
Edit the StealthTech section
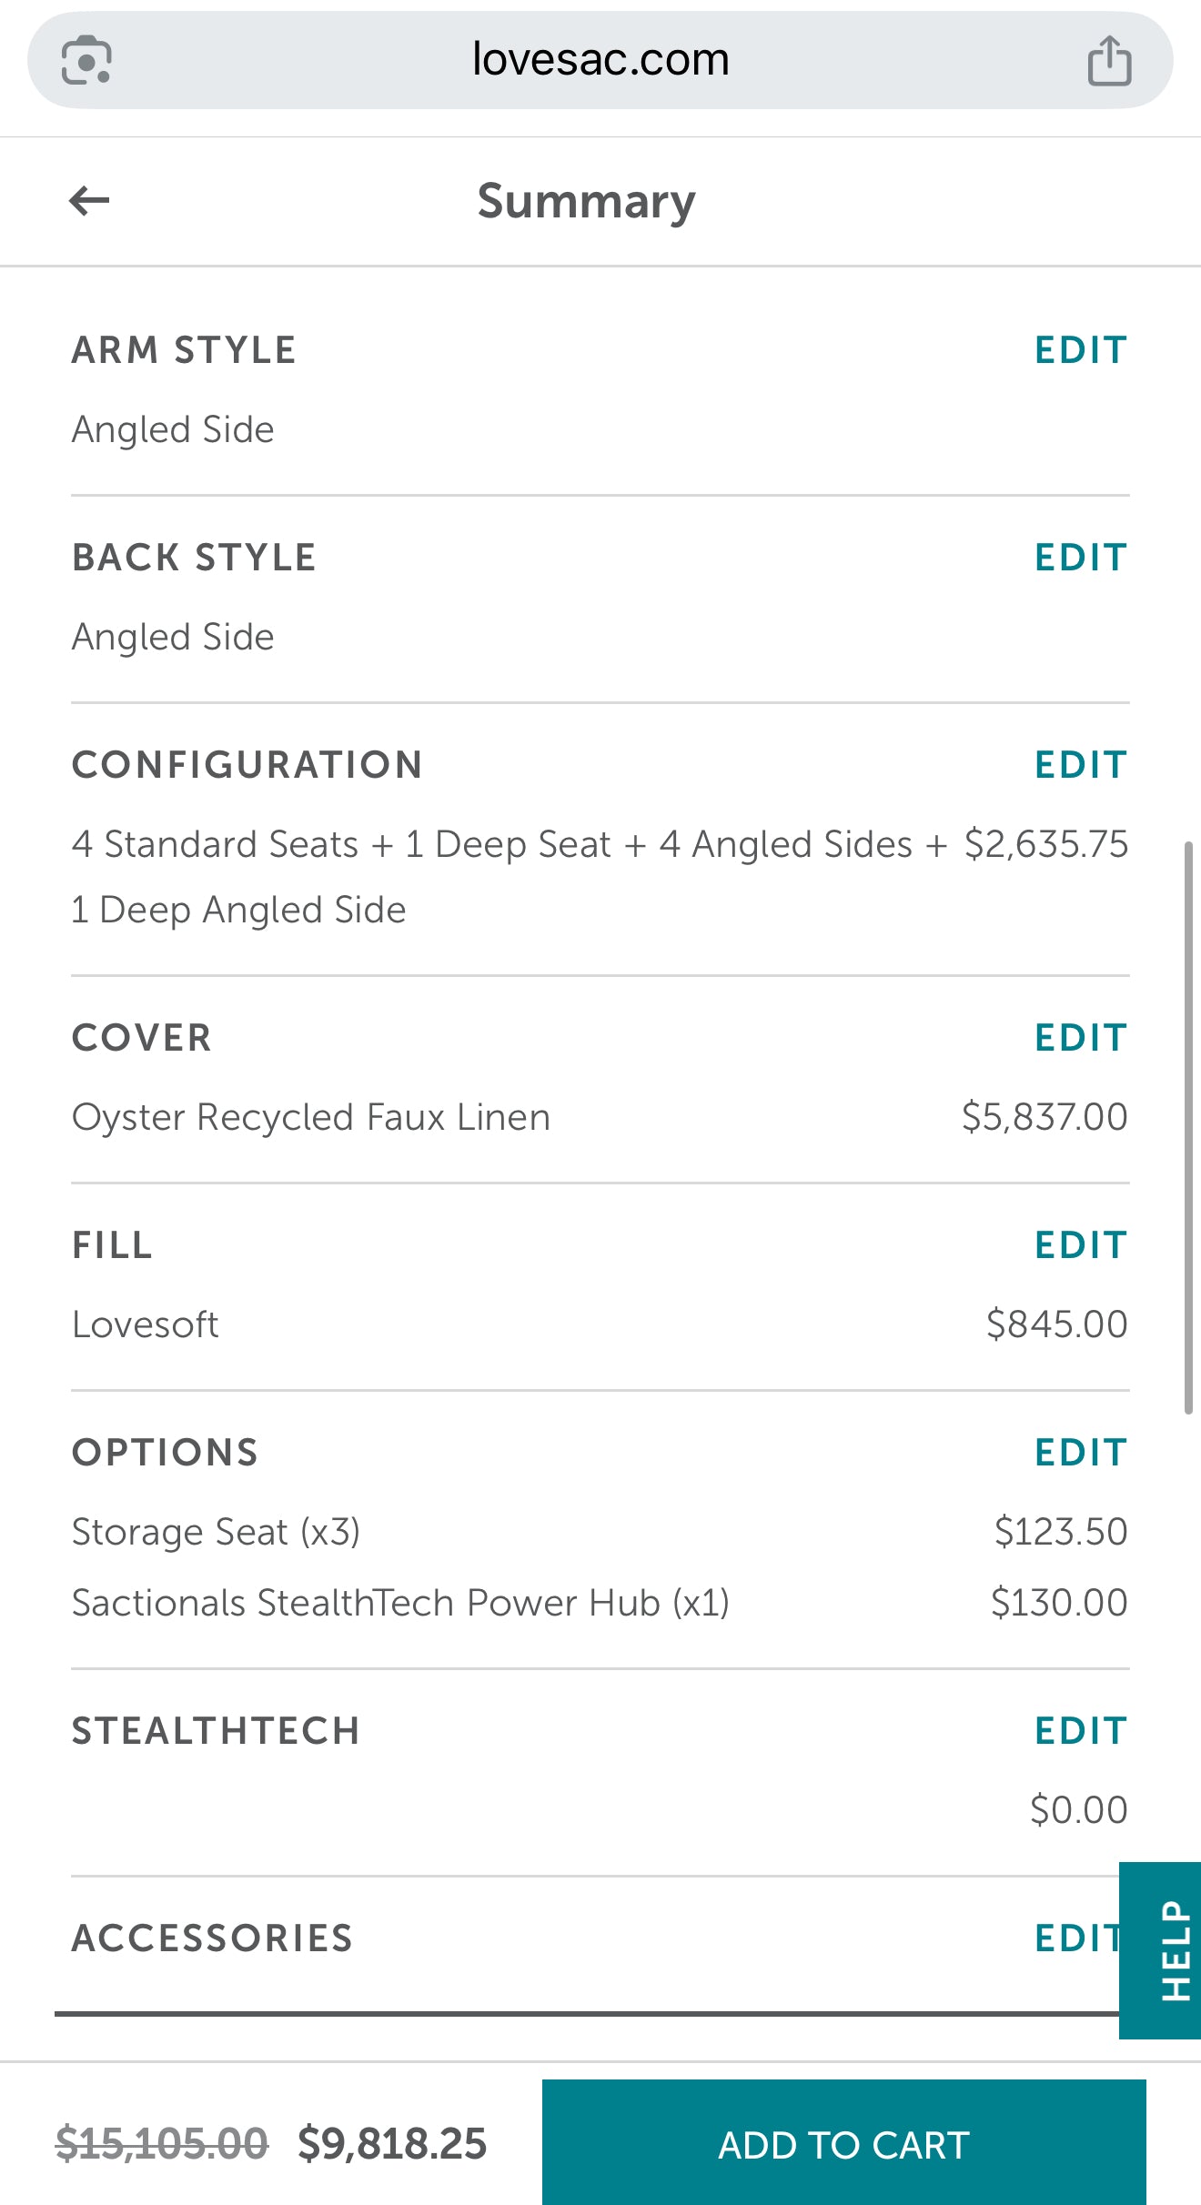pyautogui.click(x=1081, y=1731)
